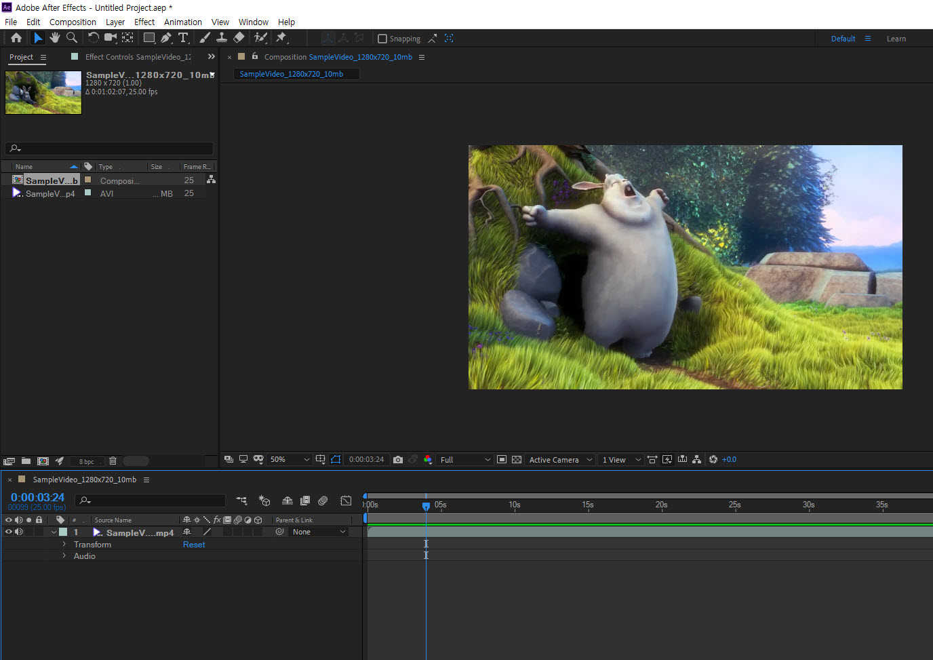933x660 pixels.
Task: Click the 8 bpc color depth button
Action: point(87,461)
